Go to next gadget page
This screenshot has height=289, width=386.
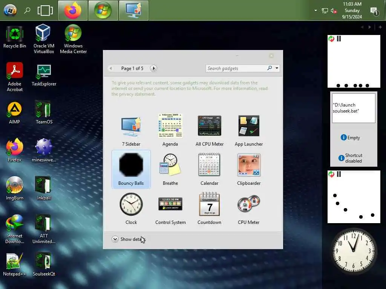[x=153, y=68]
